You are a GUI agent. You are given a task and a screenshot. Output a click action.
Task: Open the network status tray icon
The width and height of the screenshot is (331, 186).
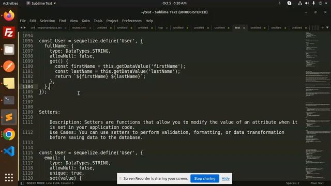(300, 3)
